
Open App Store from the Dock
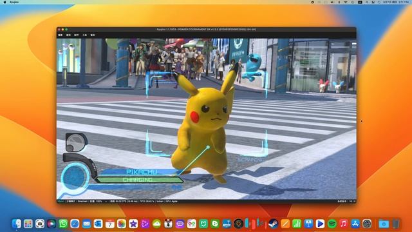[355, 224]
